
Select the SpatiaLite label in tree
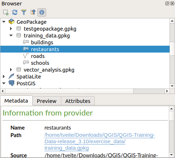[x=29, y=77]
